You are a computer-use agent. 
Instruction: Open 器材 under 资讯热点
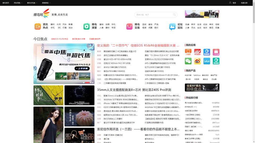click(53, 24)
